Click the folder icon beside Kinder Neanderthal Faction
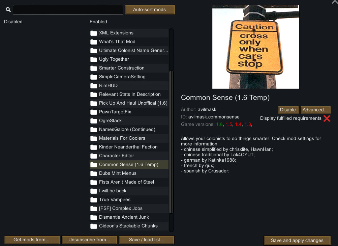The image size is (338, 246). [94, 147]
